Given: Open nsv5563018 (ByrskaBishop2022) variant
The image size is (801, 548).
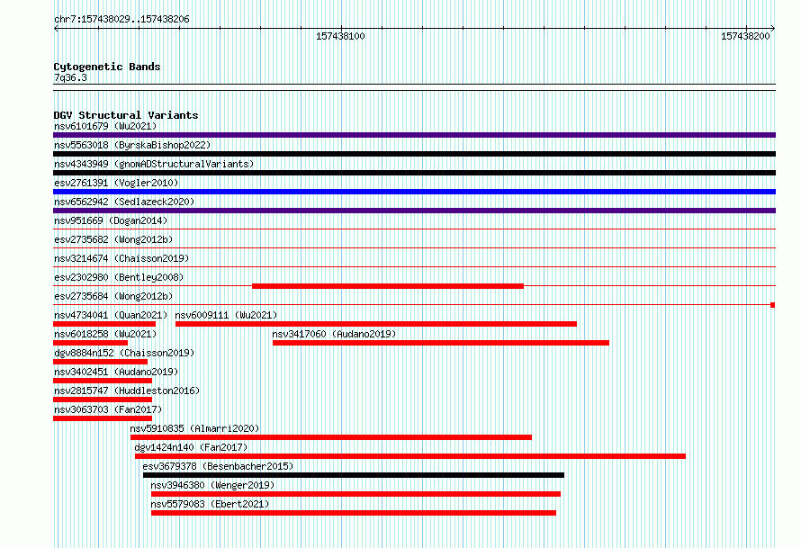Looking at the screenshot, I should click(132, 145).
